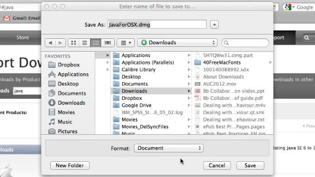
Task: Open the item arrangement dropdown
Action: (126, 43)
